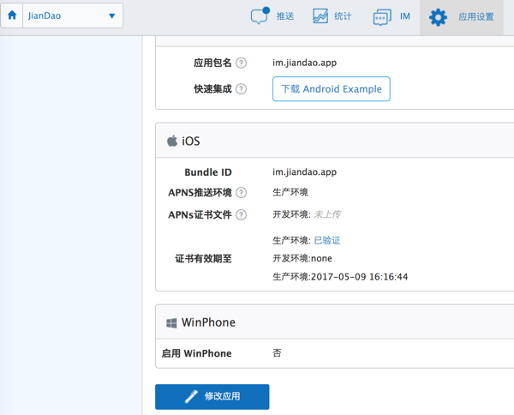Click the Apple logo in iOS header
Image resolution: width=514 pixels, height=415 pixels.
[172, 141]
